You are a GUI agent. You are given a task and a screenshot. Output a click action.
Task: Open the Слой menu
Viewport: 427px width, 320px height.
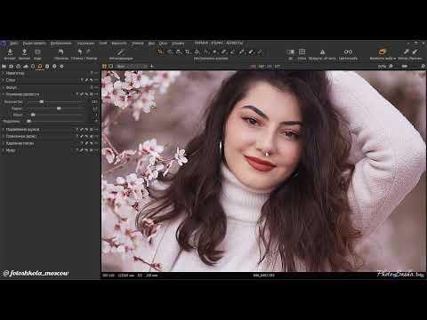[103, 44]
